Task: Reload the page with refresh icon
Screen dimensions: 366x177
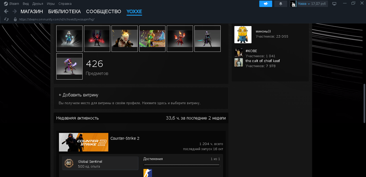Action: coord(6,19)
